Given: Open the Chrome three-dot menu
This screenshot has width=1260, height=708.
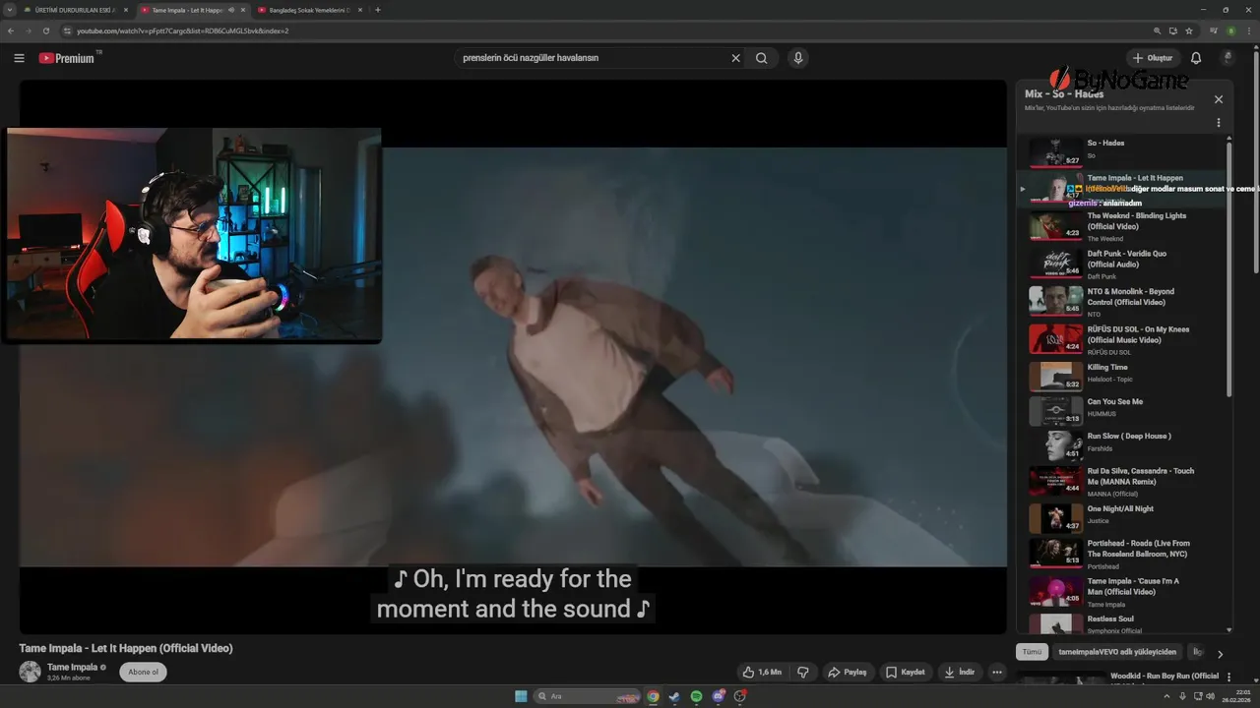Looking at the screenshot, I should click(1247, 30).
